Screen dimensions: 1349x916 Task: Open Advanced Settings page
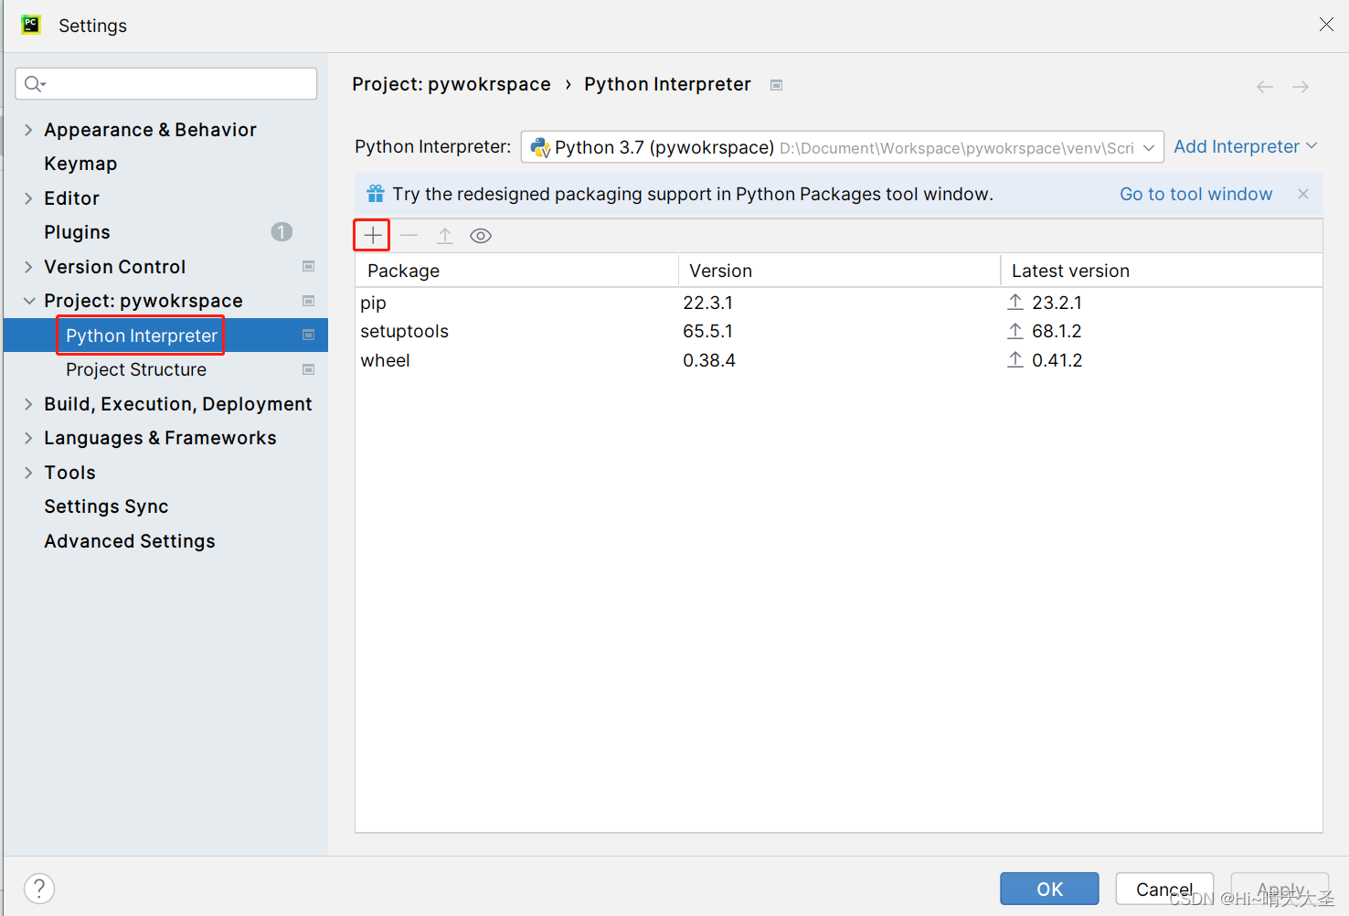(x=130, y=541)
